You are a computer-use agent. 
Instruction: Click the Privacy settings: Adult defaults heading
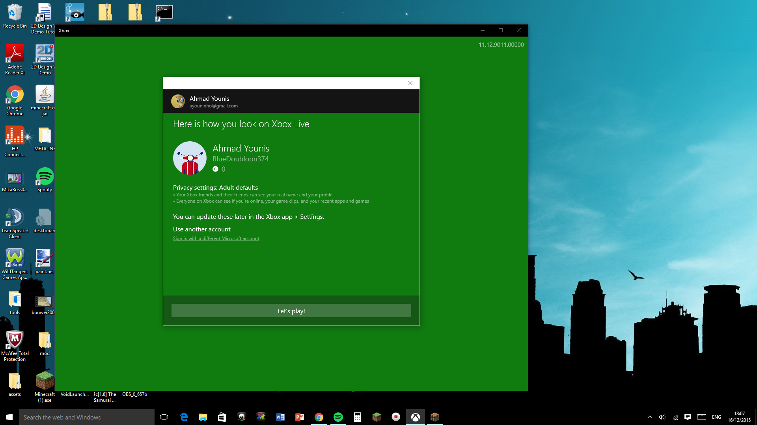click(215, 187)
